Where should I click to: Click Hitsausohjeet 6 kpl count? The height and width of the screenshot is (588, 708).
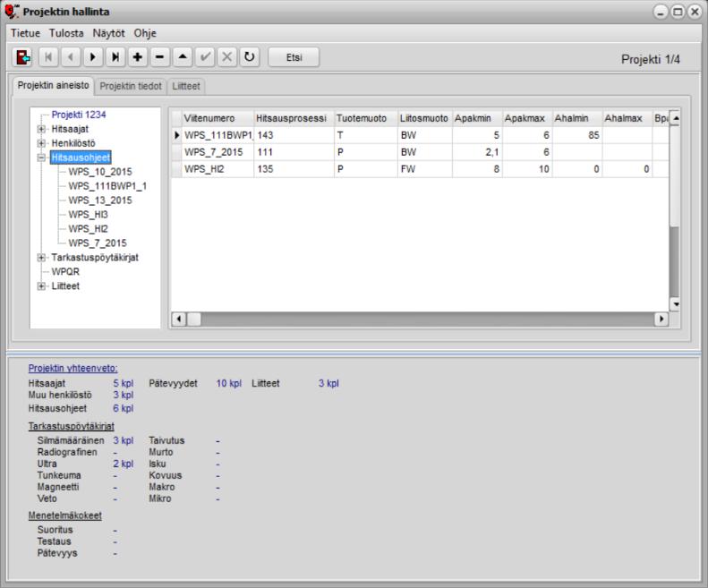point(124,408)
